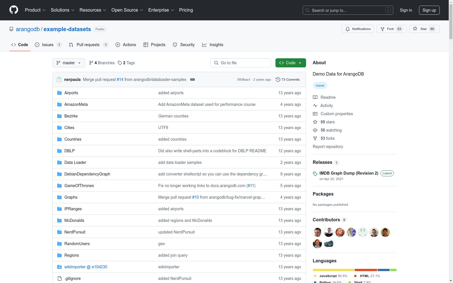453x283 pixels.
Task: Click the Sign in link
Action: click(x=406, y=10)
